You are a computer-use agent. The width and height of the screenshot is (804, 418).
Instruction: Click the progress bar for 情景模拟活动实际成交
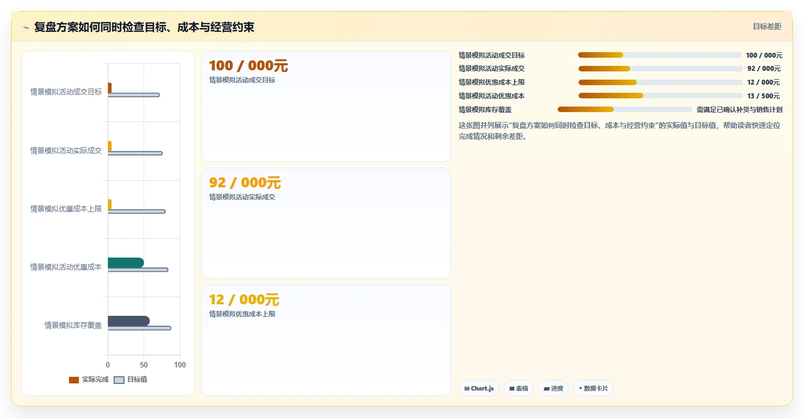pyautogui.click(x=660, y=69)
